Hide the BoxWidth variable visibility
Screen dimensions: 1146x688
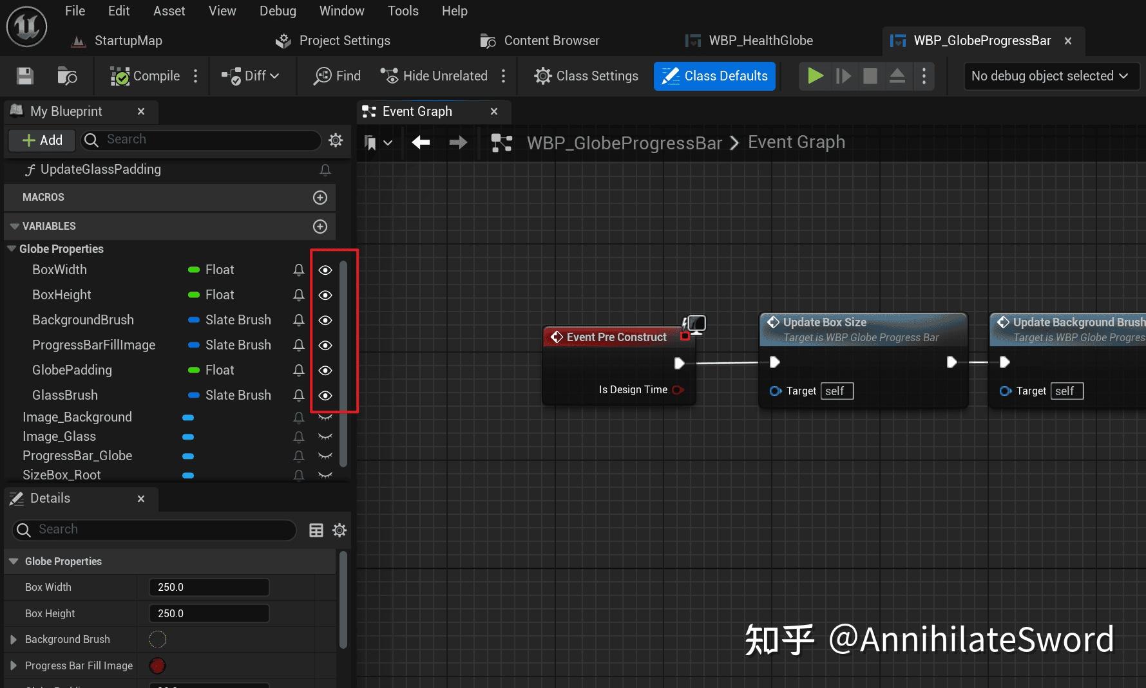[325, 270]
